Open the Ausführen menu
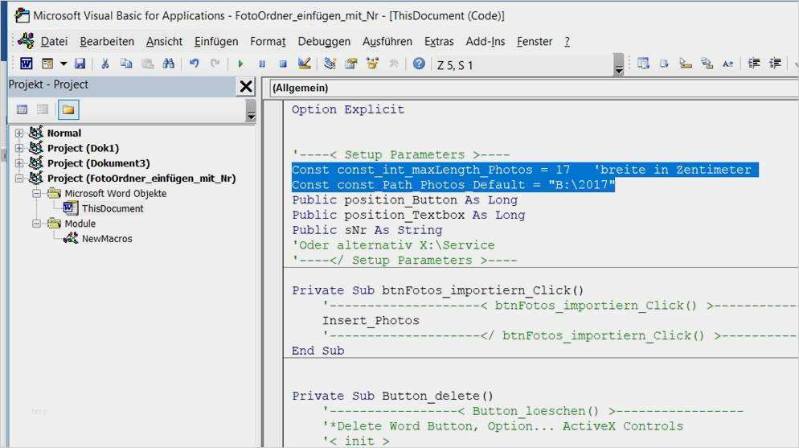799x448 pixels. tap(387, 41)
